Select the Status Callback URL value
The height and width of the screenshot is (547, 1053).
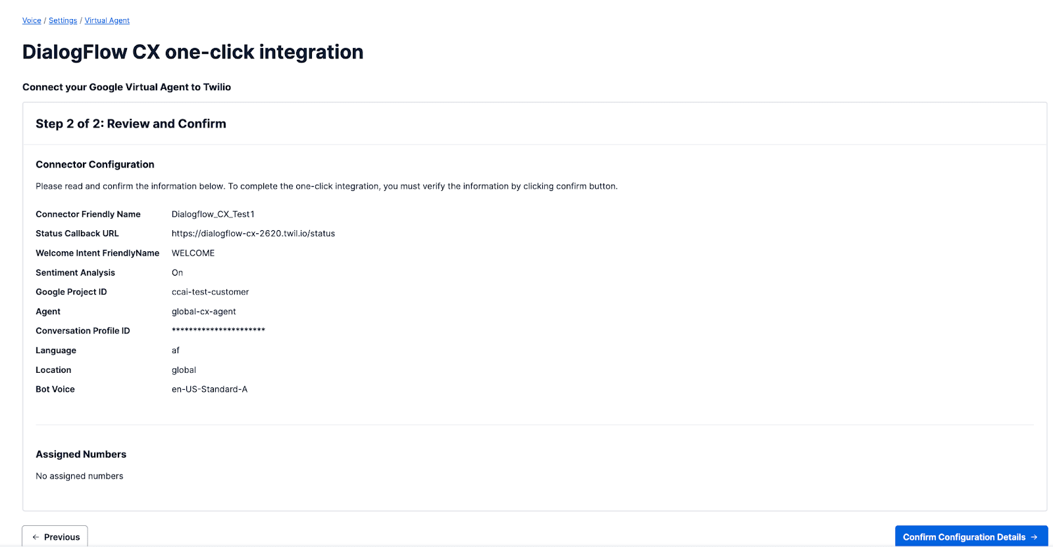point(253,233)
